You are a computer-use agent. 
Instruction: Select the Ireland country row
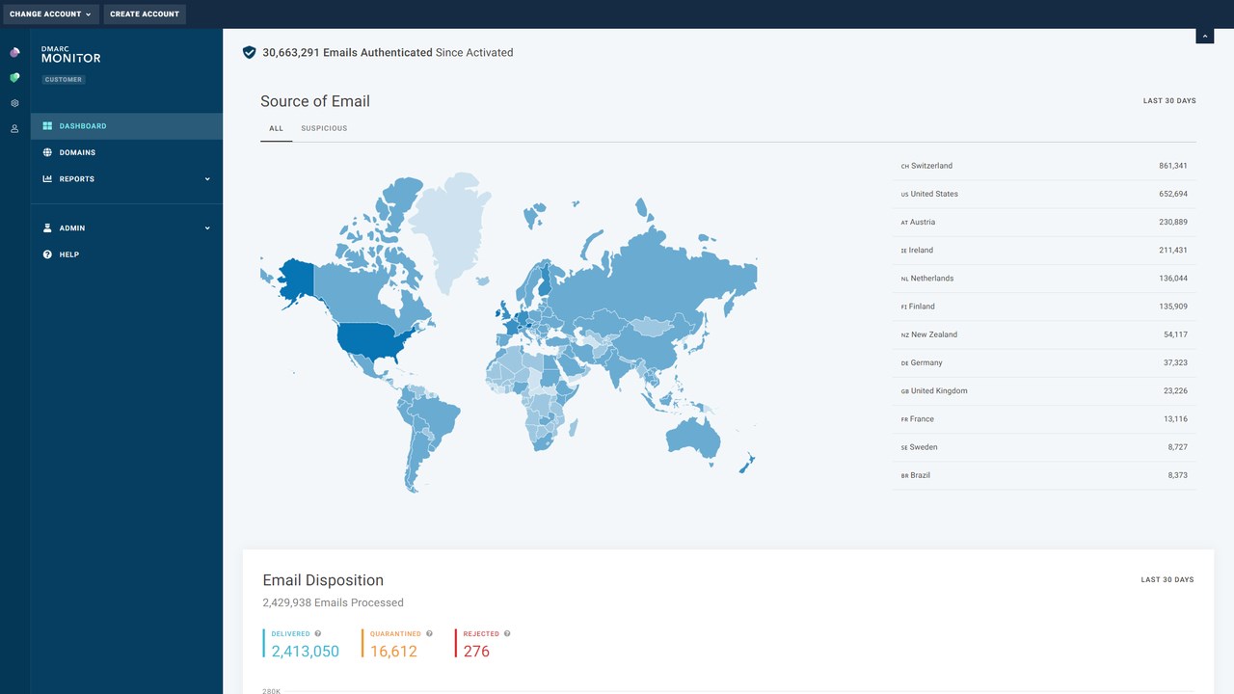(1044, 250)
